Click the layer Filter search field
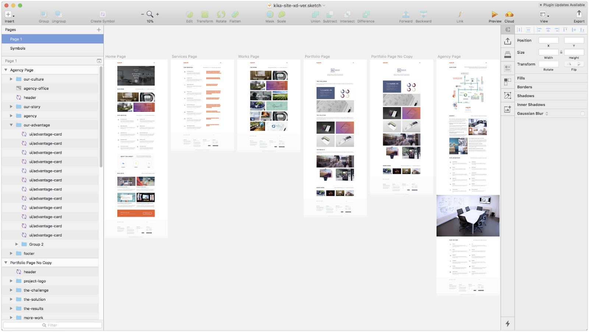 coord(53,325)
